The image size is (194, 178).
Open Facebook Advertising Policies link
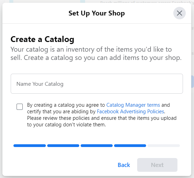tap(131, 112)
